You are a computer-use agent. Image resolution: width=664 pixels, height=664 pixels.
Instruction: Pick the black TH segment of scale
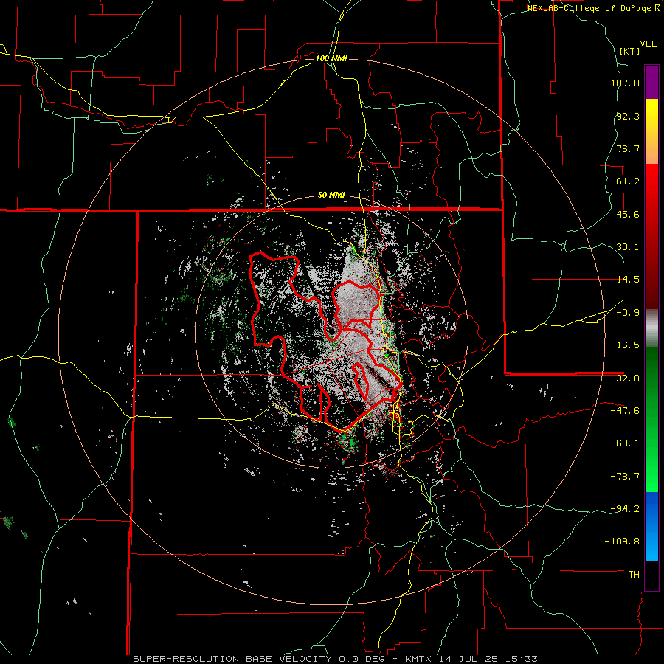click(x=651, y=575)
